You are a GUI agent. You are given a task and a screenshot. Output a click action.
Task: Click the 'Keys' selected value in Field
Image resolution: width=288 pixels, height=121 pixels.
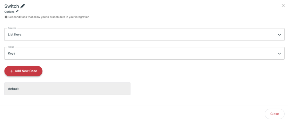pyautogui.click(x=11, y=53)
